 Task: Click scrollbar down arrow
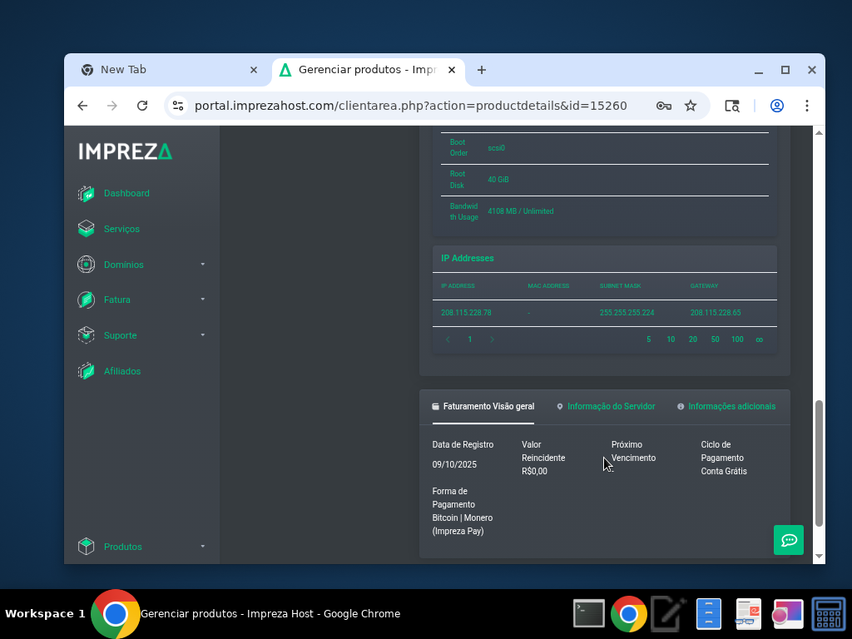pyautogui.click(x=819, y=557)
